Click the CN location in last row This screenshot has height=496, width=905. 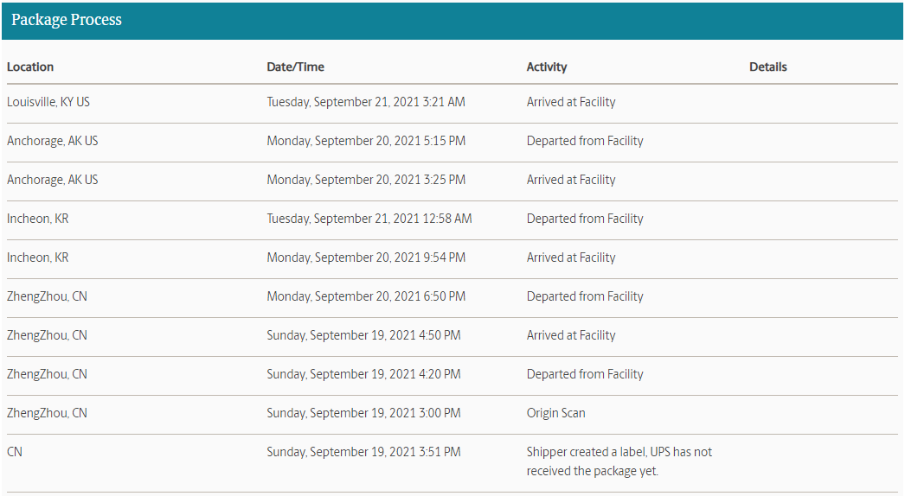pos(15,452)
